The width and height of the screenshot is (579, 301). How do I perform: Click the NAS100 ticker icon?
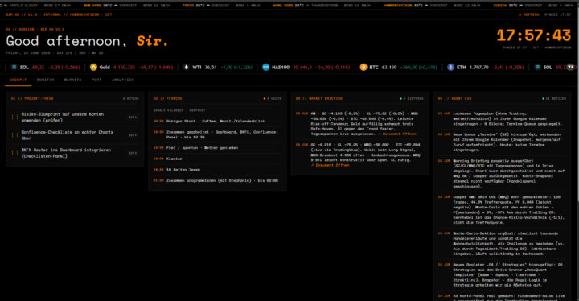(266, 67)
